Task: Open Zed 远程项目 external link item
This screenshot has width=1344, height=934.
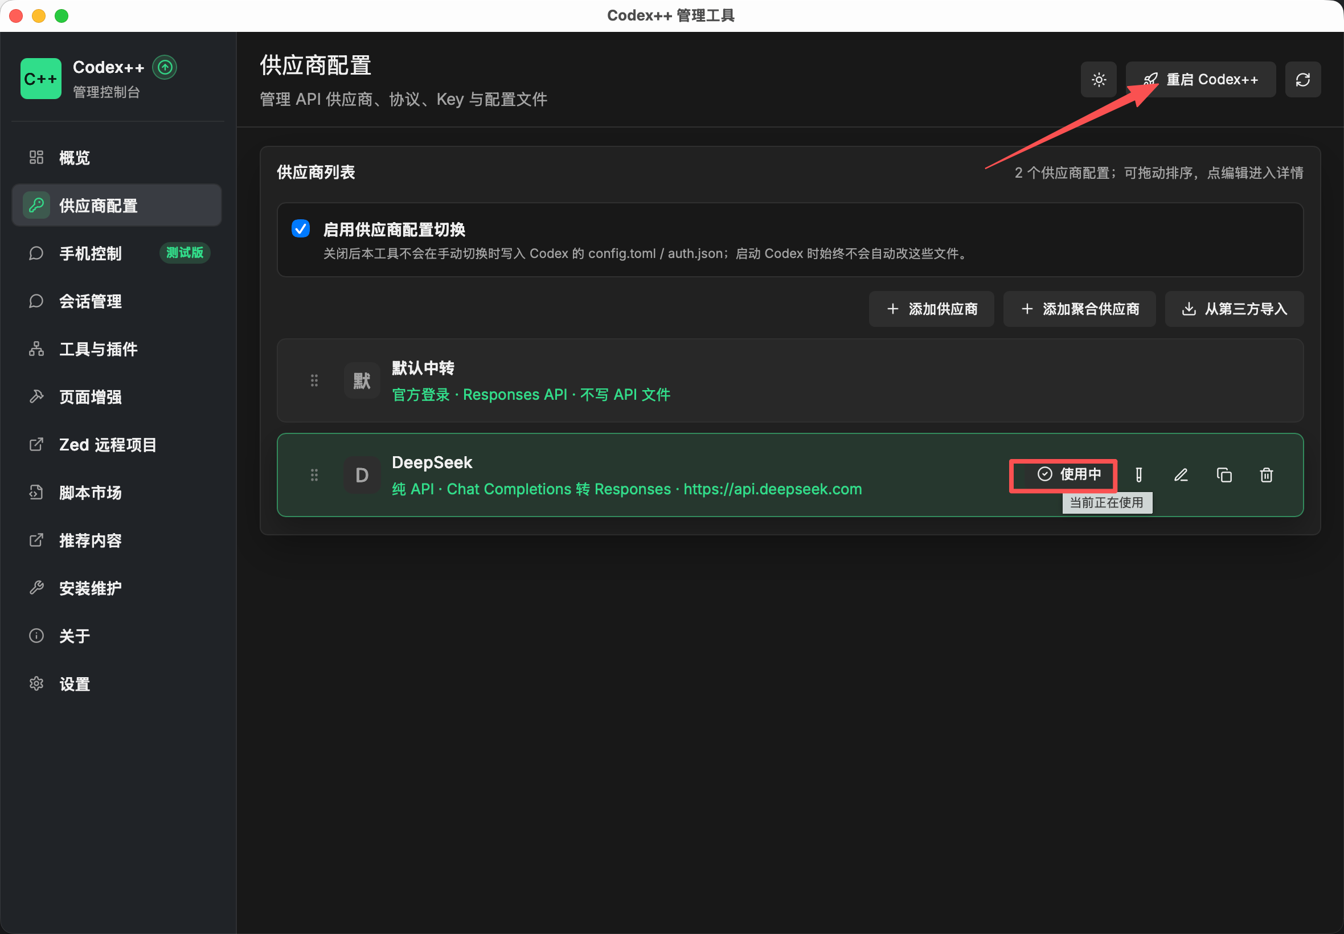Action: (116, 445)
